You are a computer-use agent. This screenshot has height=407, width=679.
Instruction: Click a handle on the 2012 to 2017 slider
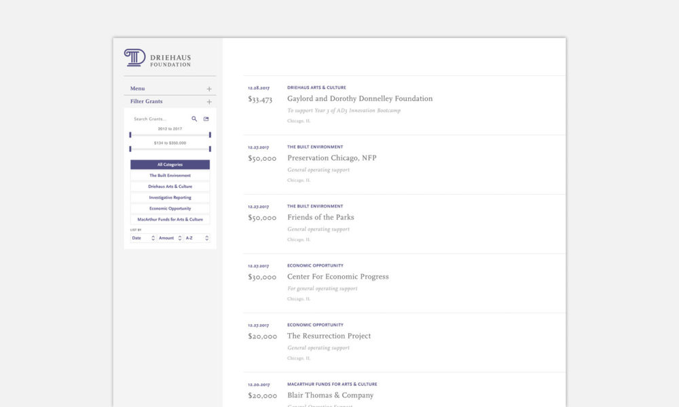[x=130, y=135]
